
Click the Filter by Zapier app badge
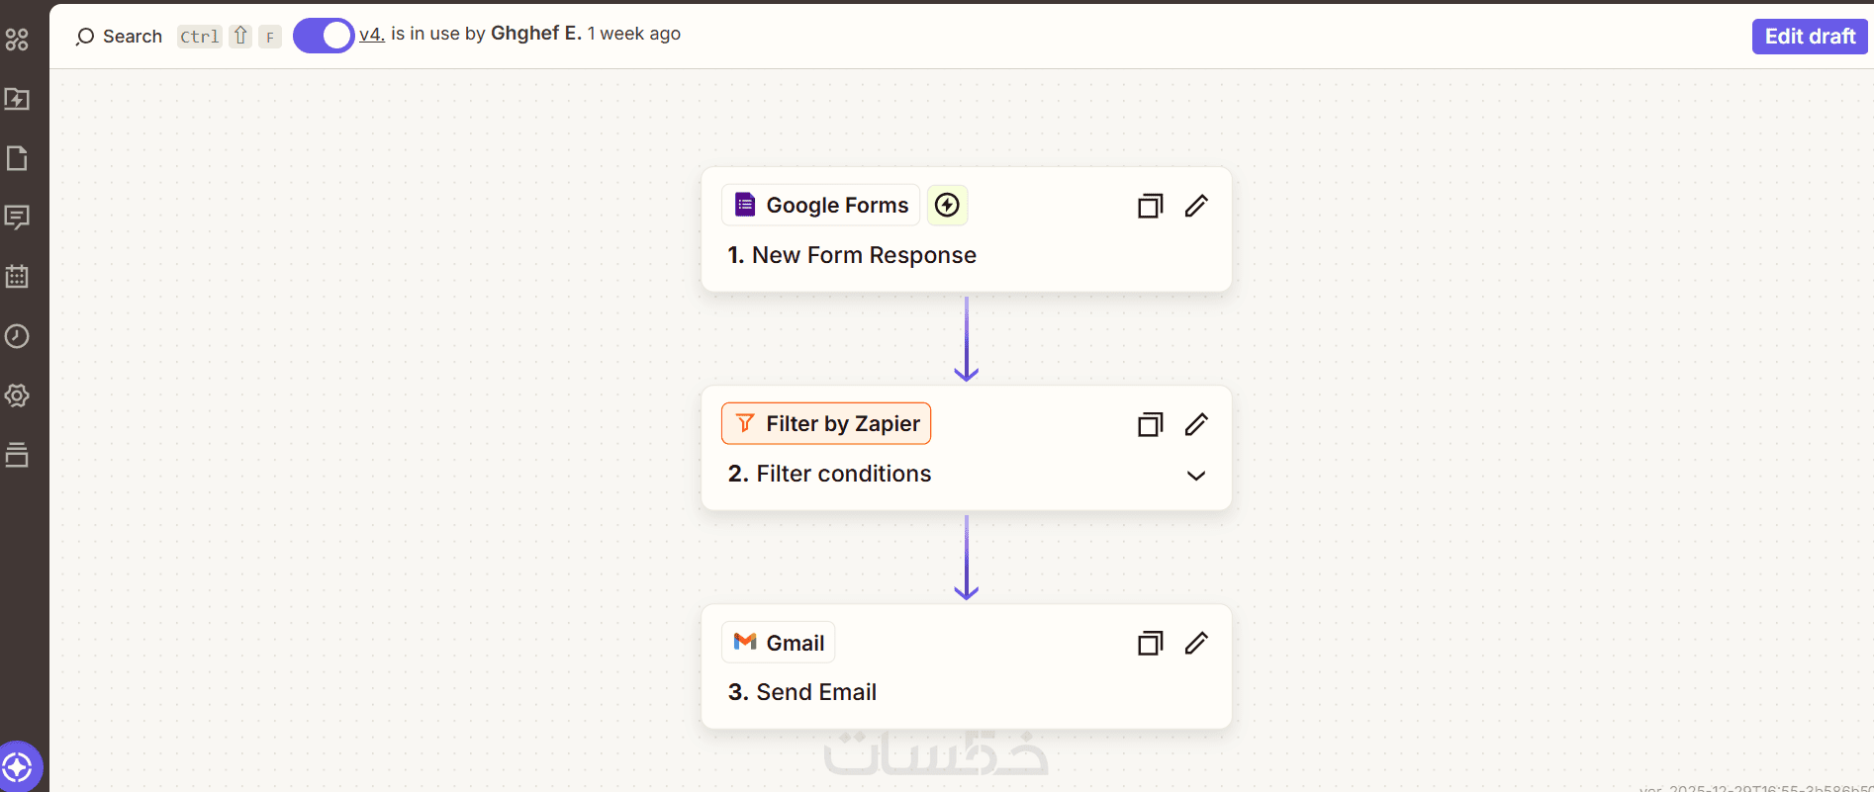[x=826, y=423]
